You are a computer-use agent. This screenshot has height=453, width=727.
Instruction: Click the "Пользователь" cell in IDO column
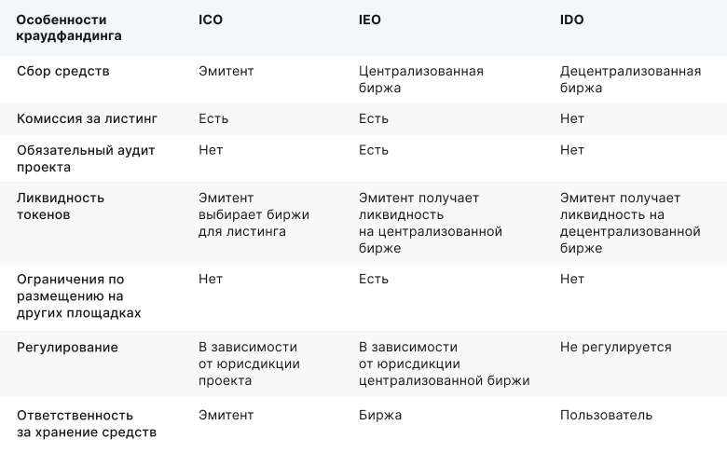(x=606, y=415)
